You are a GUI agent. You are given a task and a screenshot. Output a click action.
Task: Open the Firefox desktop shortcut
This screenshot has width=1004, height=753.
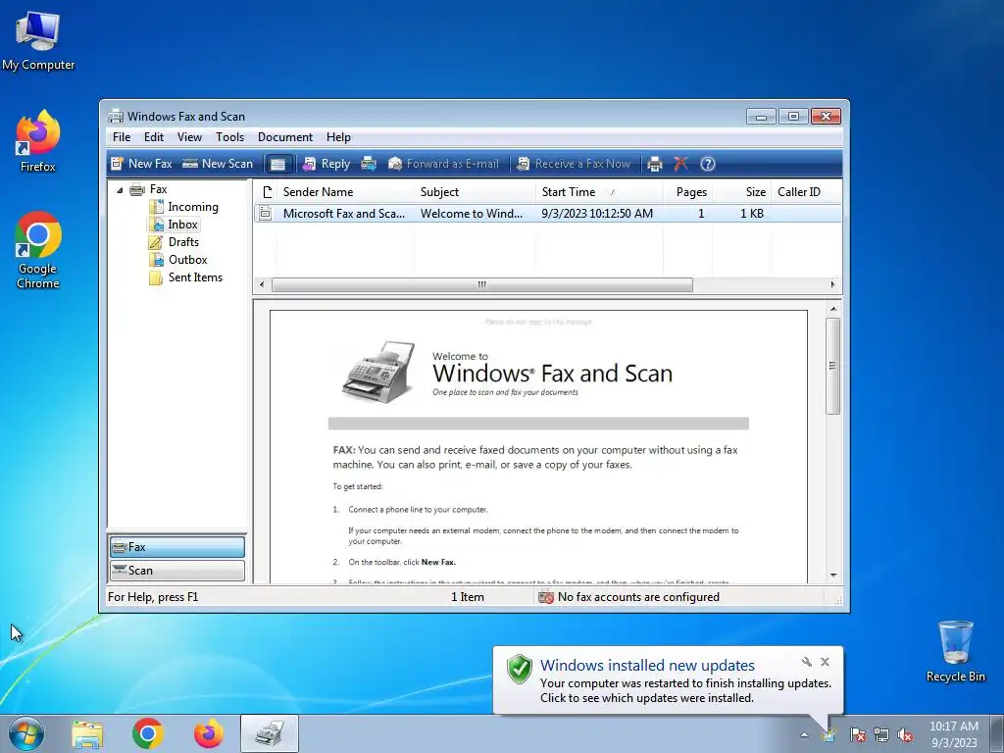pyautogui.click(x=38, y=140)
